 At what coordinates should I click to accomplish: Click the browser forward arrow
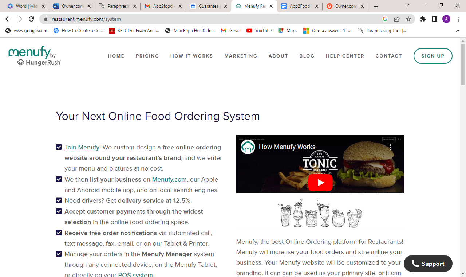[x=20, y=19]
